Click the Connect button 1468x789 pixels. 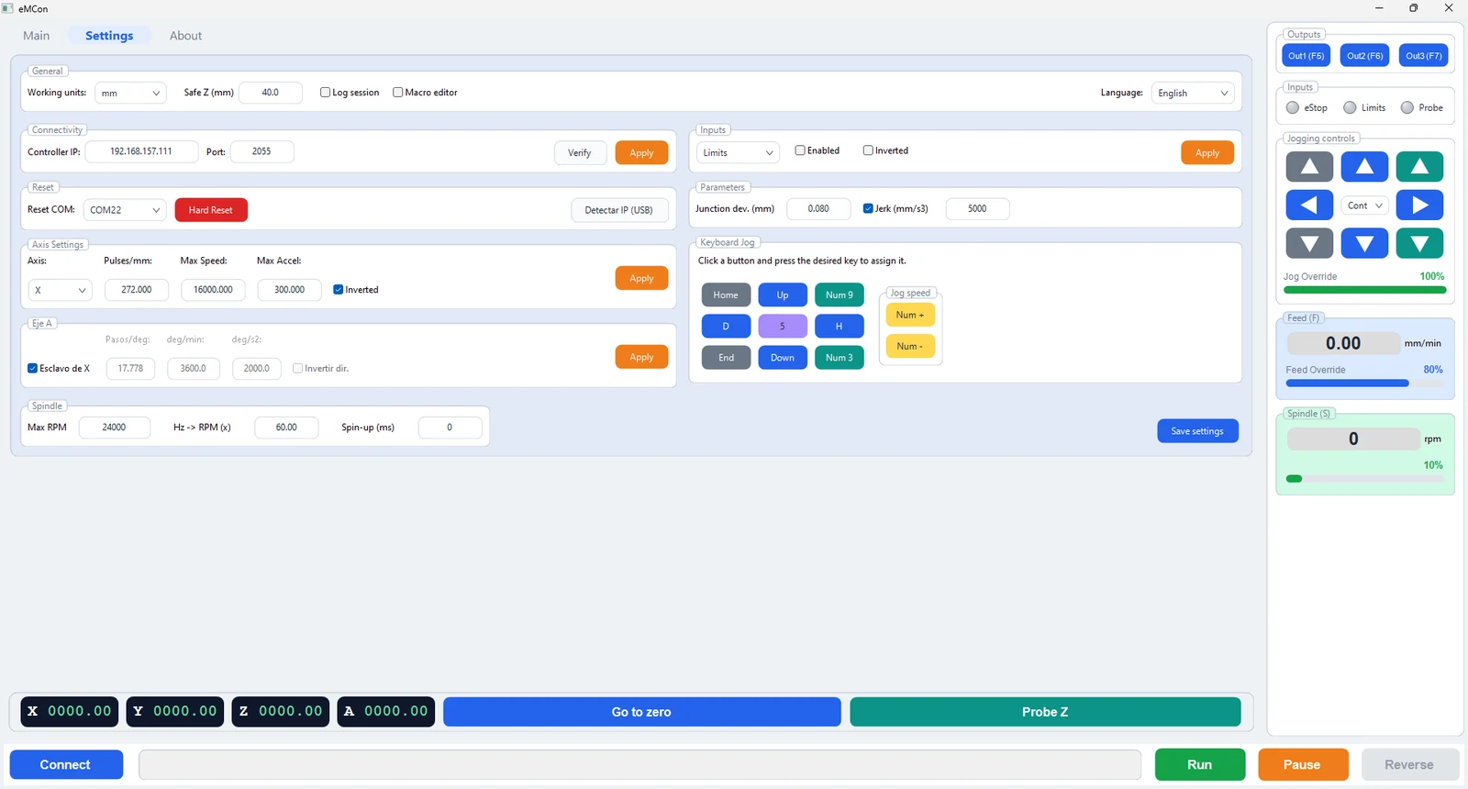tap(66, 764)
